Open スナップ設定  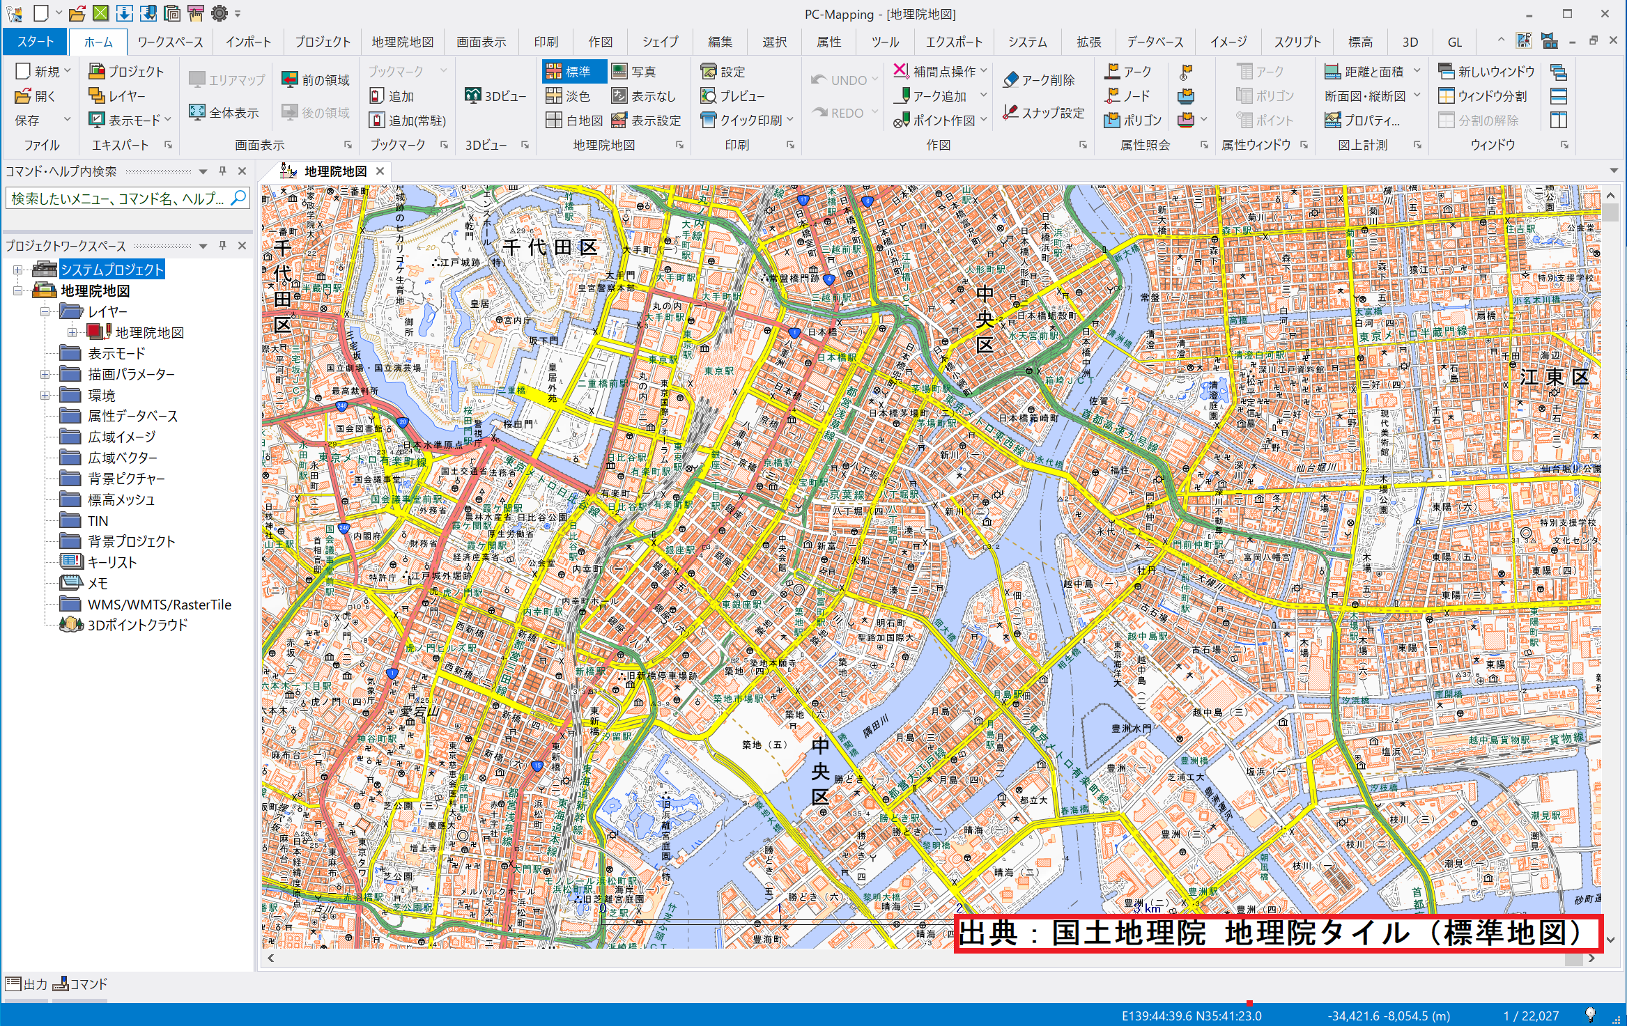(x=1043, y=112)
